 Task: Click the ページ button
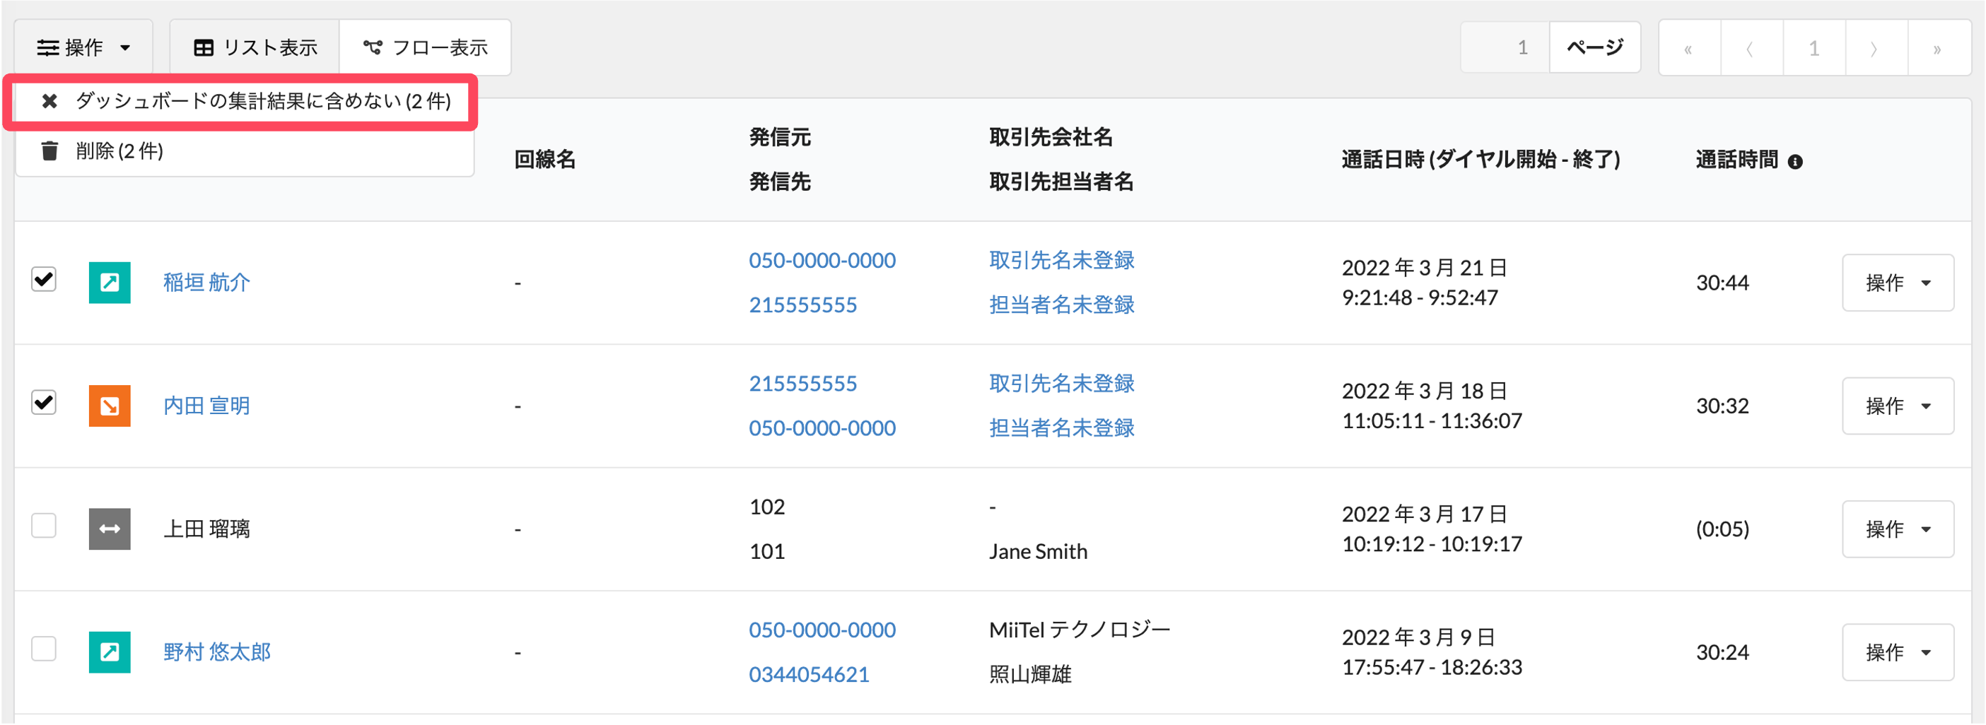click(x=1594, y=48)
